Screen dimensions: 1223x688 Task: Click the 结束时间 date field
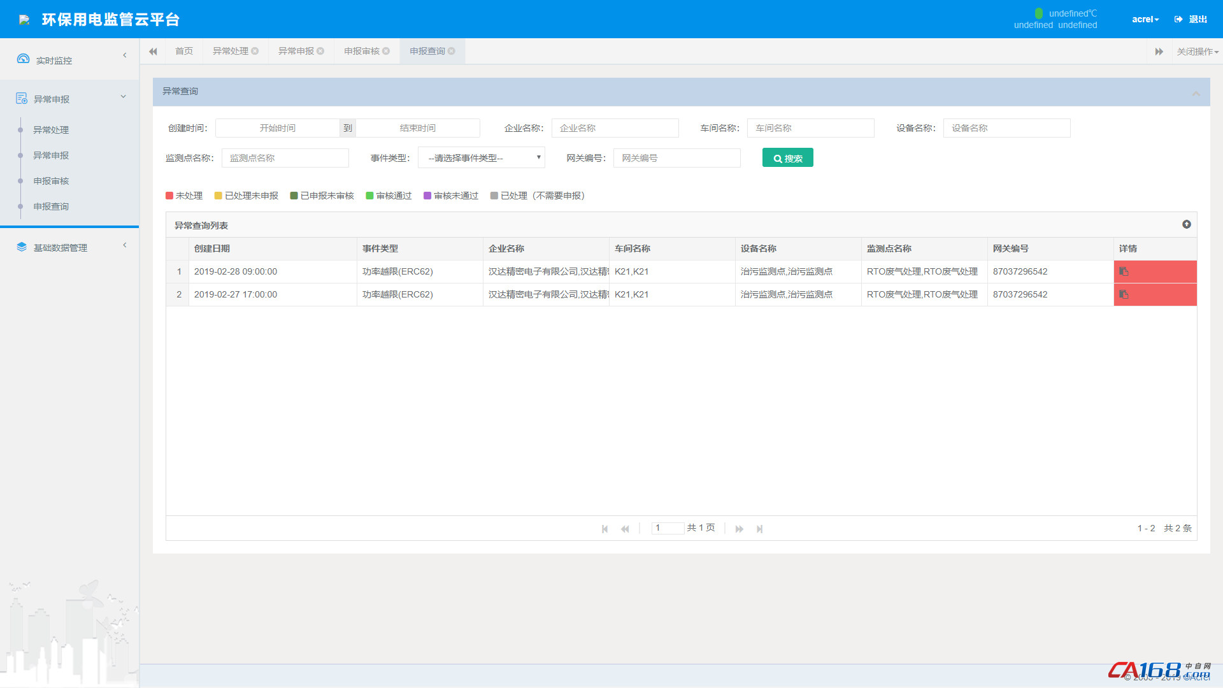tap(418, 128)
